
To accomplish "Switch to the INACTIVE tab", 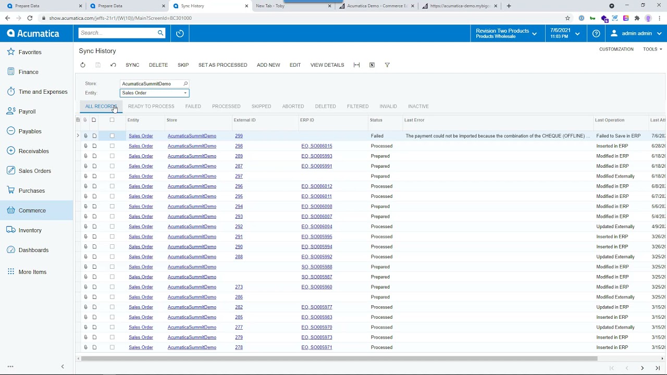I will click(x=418, y=106).
